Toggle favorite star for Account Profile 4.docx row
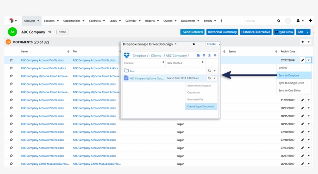This screenshot has width=318, height=174. coord(11,68)
